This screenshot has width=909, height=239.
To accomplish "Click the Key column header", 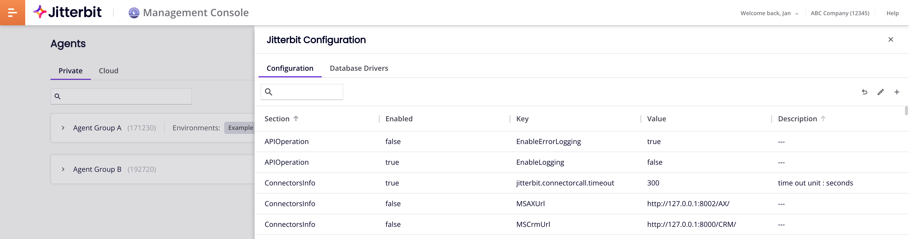I will [x=522, y=119].
